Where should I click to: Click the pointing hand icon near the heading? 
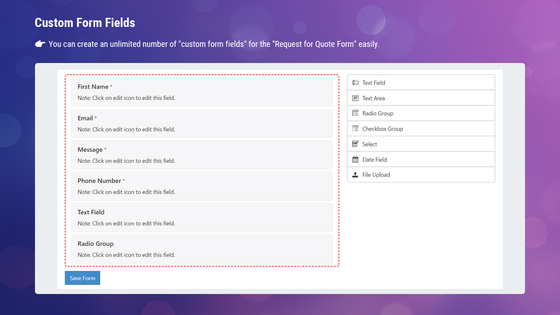[x=40, y=43]
